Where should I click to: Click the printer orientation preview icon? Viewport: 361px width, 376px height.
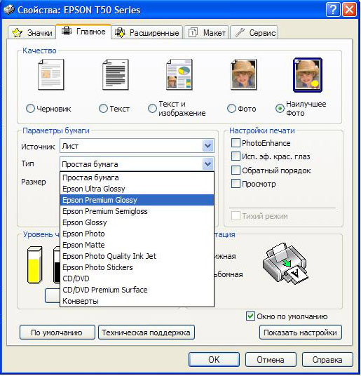(x=285, y=263)
